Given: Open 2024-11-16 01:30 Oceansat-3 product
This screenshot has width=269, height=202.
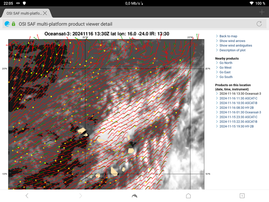Looking at the screenshot, I should coord(240,112).
